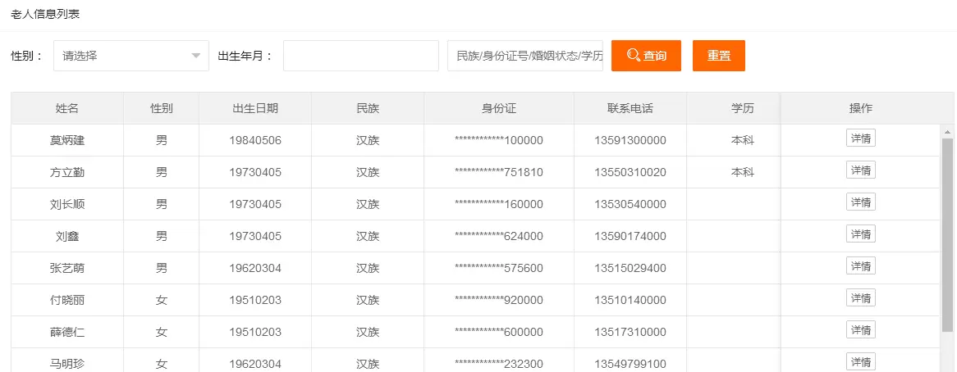957x372 pixels.
Task: Select name cell 薛德仁
Action: [67, 333]
